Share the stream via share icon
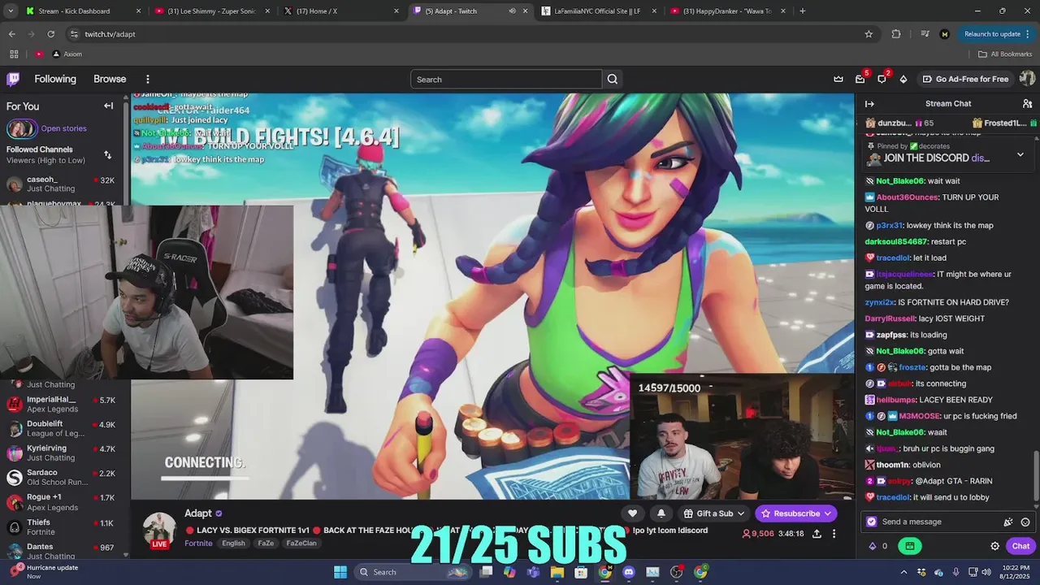1040x585 pixels. (x=817, y=534)
